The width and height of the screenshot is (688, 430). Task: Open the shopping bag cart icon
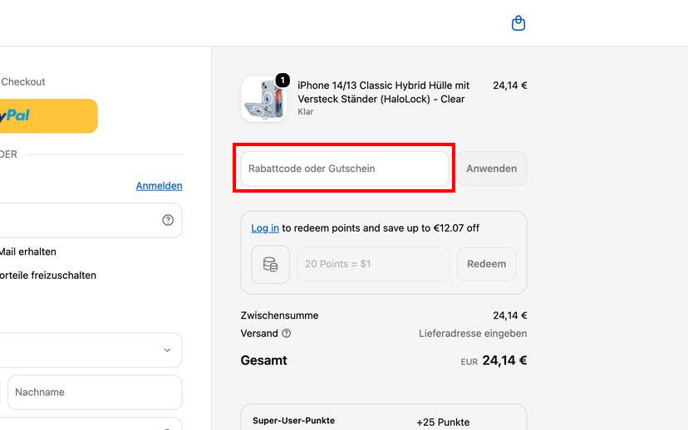point(518,23)
